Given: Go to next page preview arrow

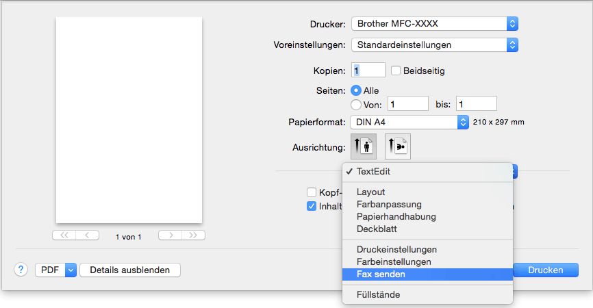Looking at the screenshot, I should (171, 235).
